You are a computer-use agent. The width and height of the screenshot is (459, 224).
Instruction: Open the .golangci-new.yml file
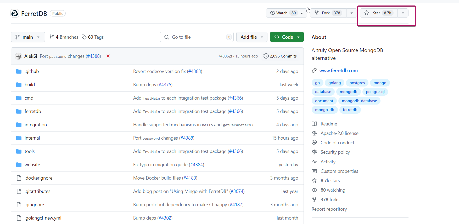(43, 218)
